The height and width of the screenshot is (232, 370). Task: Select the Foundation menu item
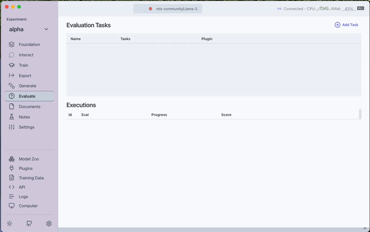(29, 44)
